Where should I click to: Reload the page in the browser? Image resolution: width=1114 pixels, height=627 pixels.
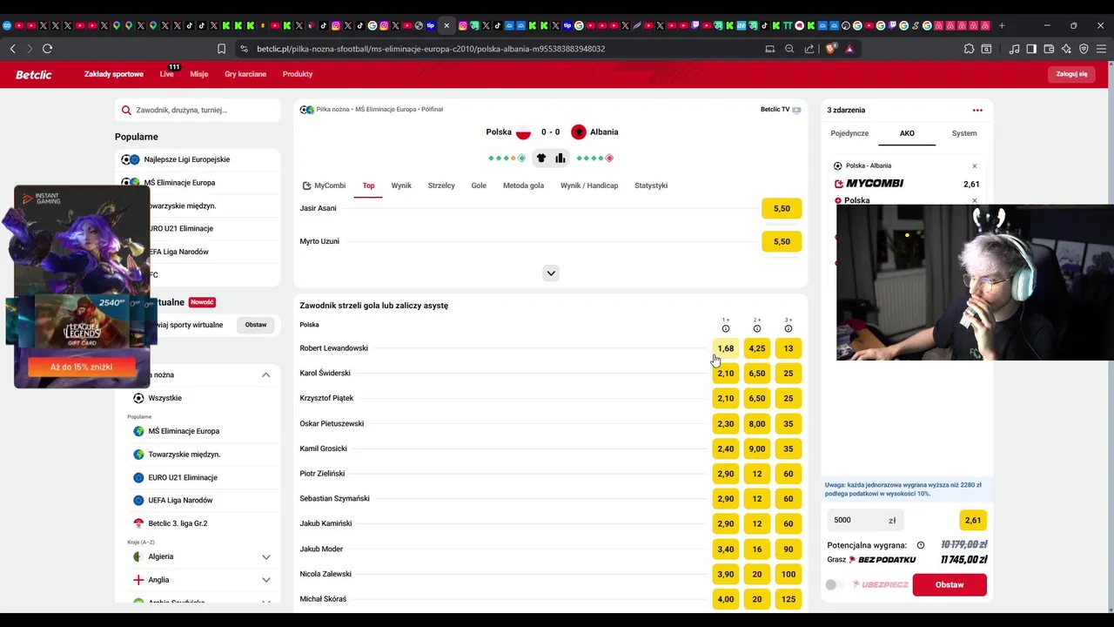point(47,49)
